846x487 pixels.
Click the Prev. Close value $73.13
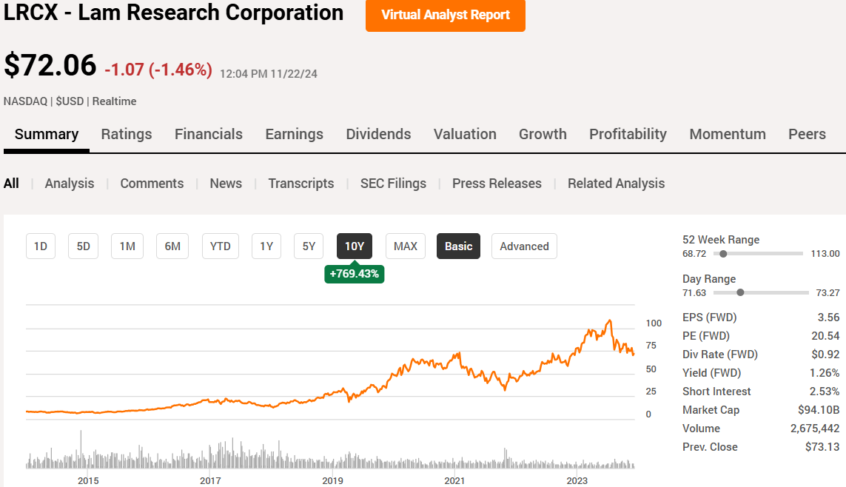coord(822,446)
